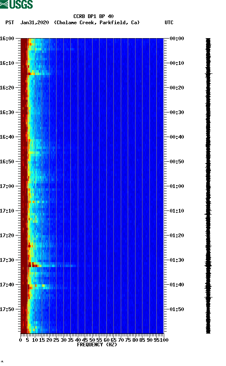The image size is (226, 366).
Task: Click the 16:30 PST time label
Action: 7,112
